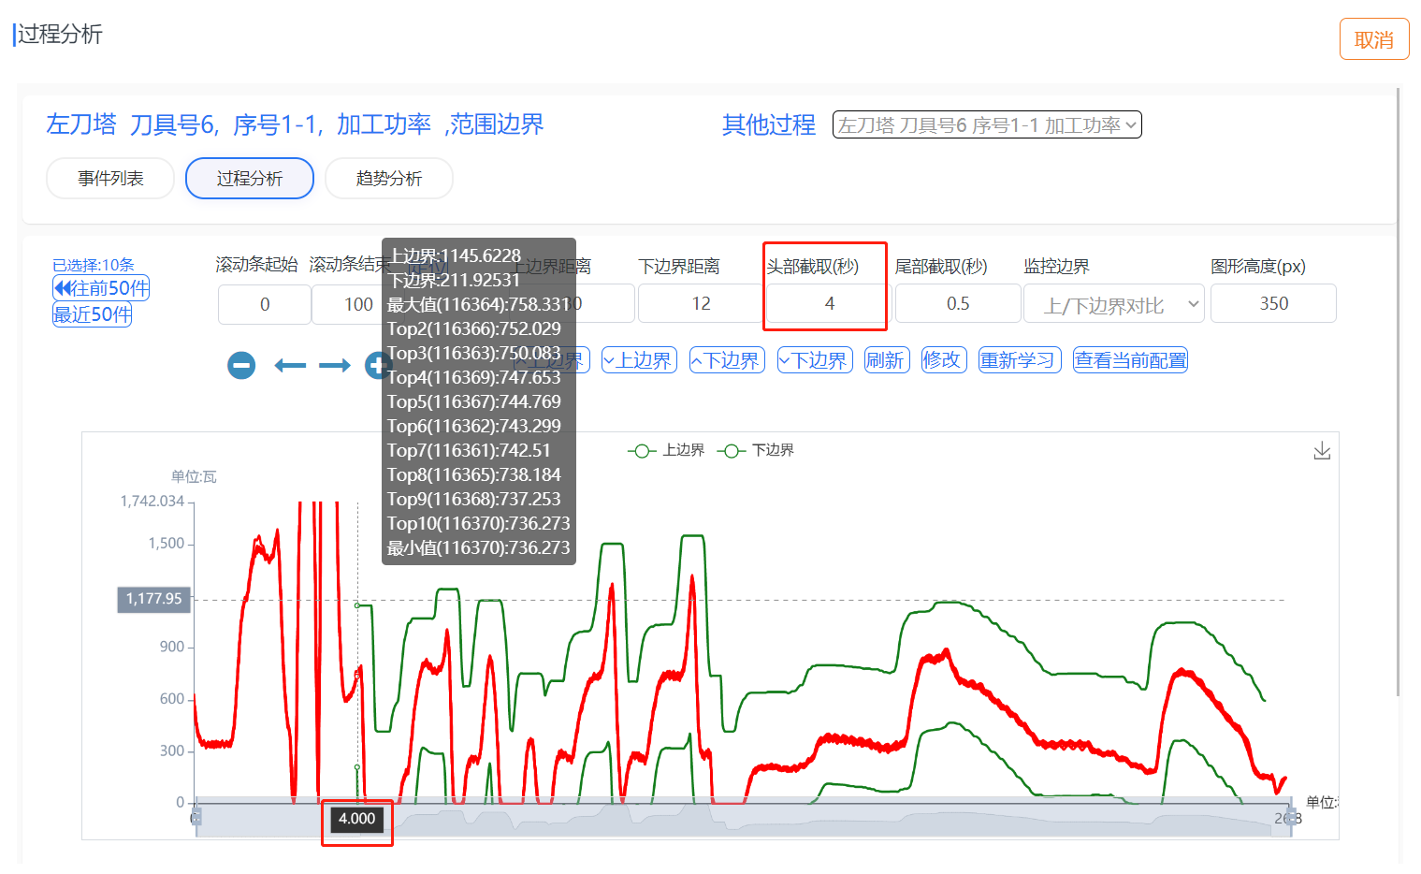
Task: Click the right handle of chart zoom slider
Action: (1292, 818)
